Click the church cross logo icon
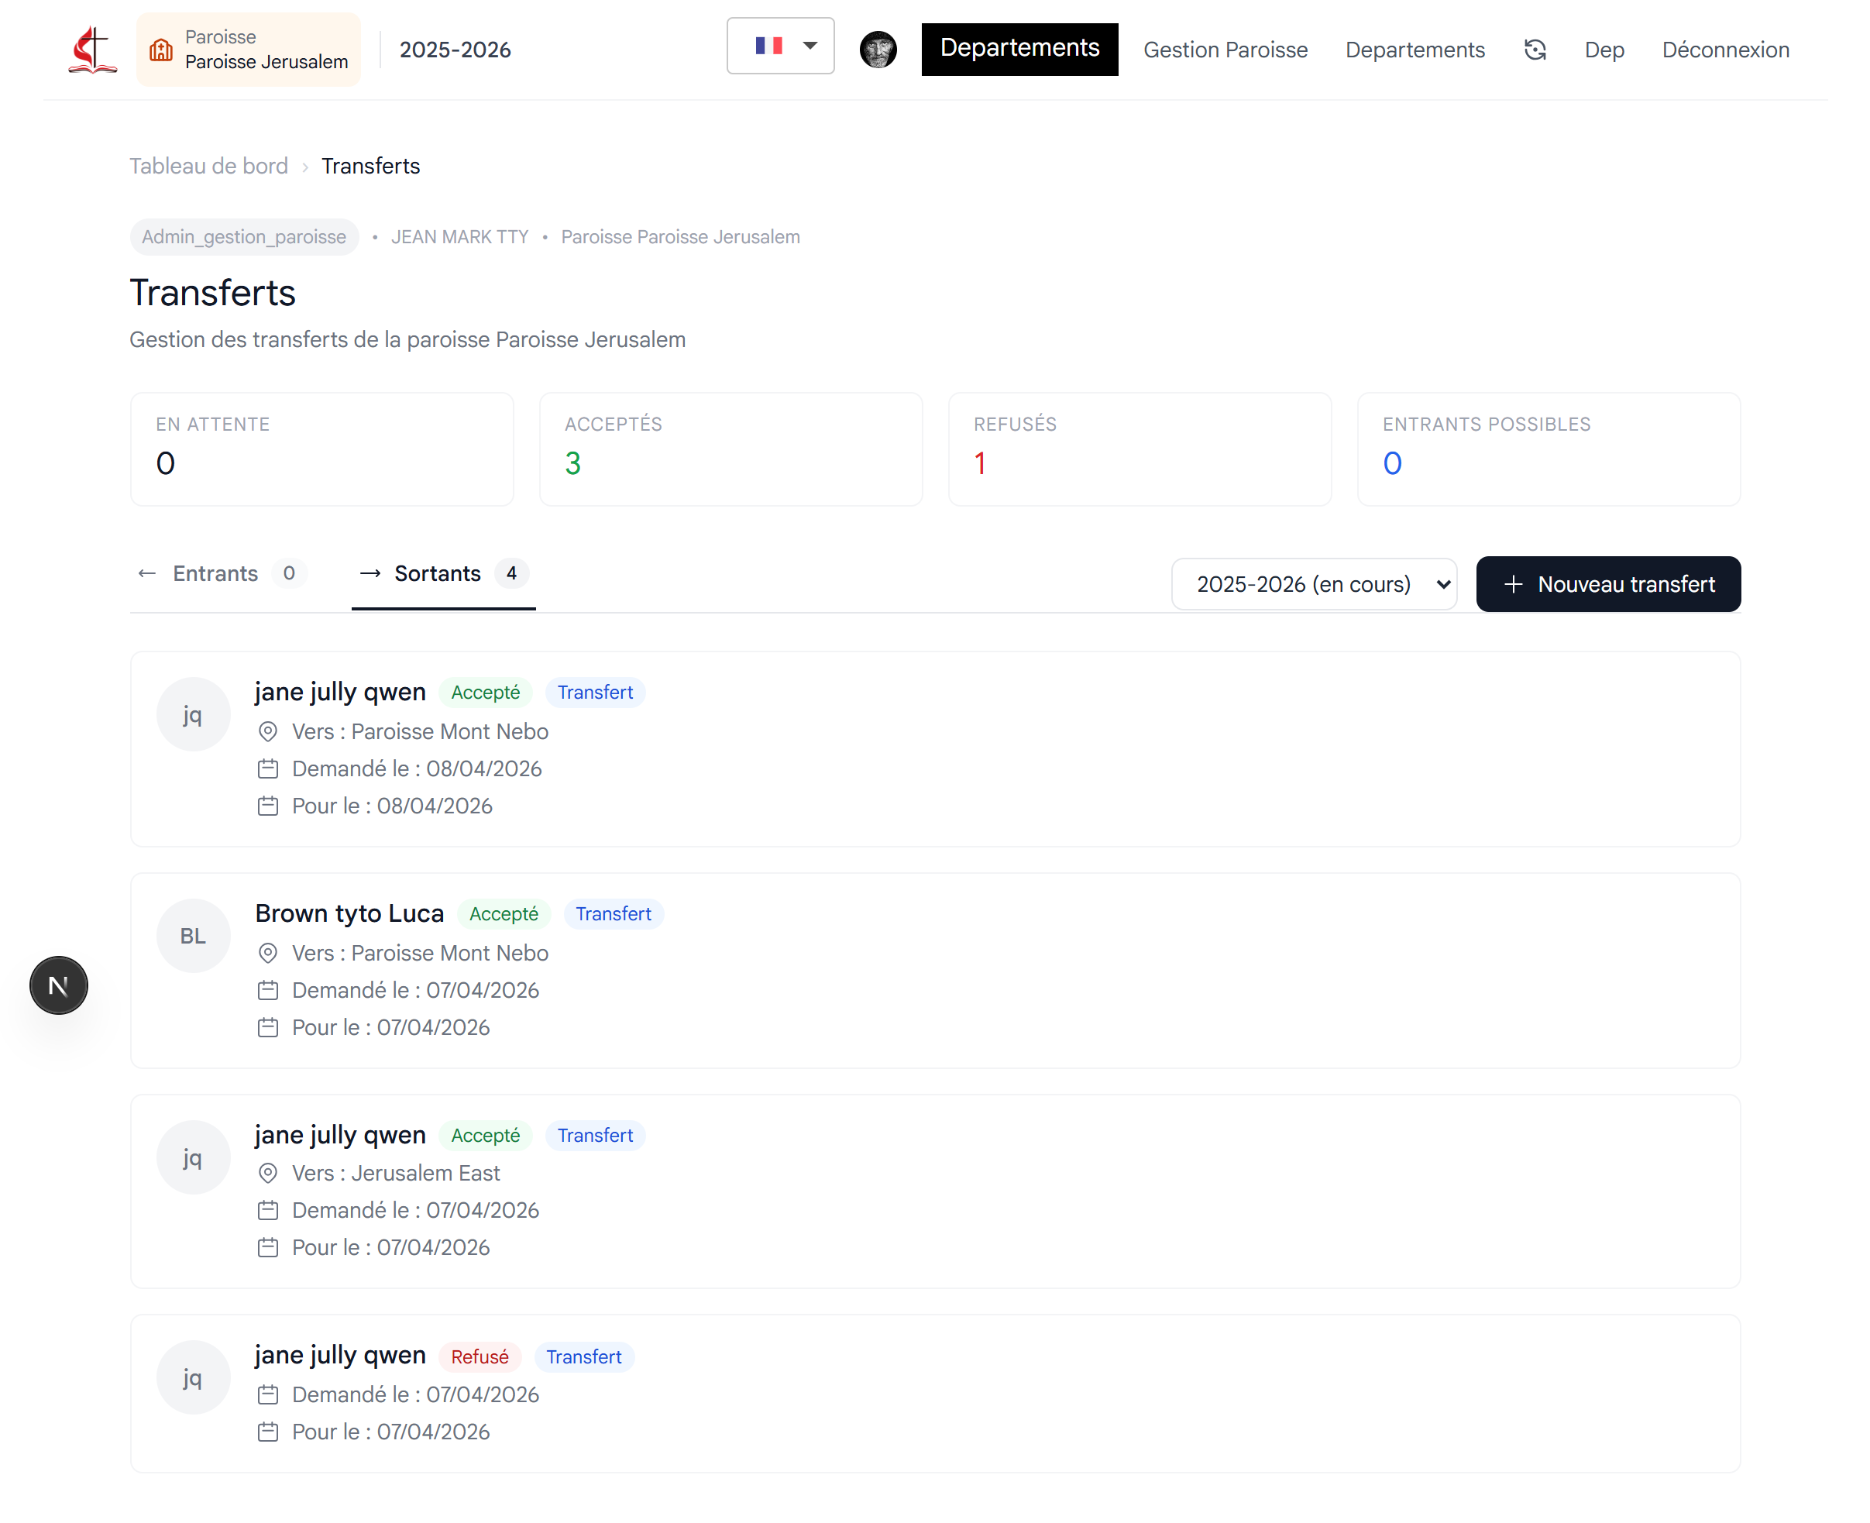The width and height of the screenshot is (1870, 1523). point(92,49)
